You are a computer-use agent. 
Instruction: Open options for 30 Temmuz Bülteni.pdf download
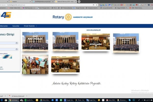pyautogui.click(x=27, y=96)
